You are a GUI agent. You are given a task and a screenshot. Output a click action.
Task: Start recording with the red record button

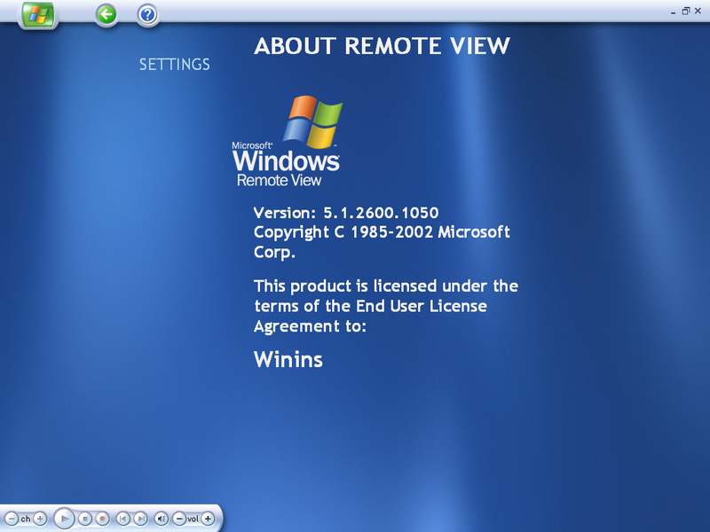pos(103,519)
